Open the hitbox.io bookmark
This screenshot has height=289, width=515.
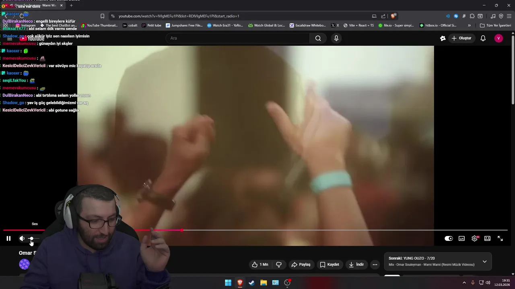coord(438,25)
